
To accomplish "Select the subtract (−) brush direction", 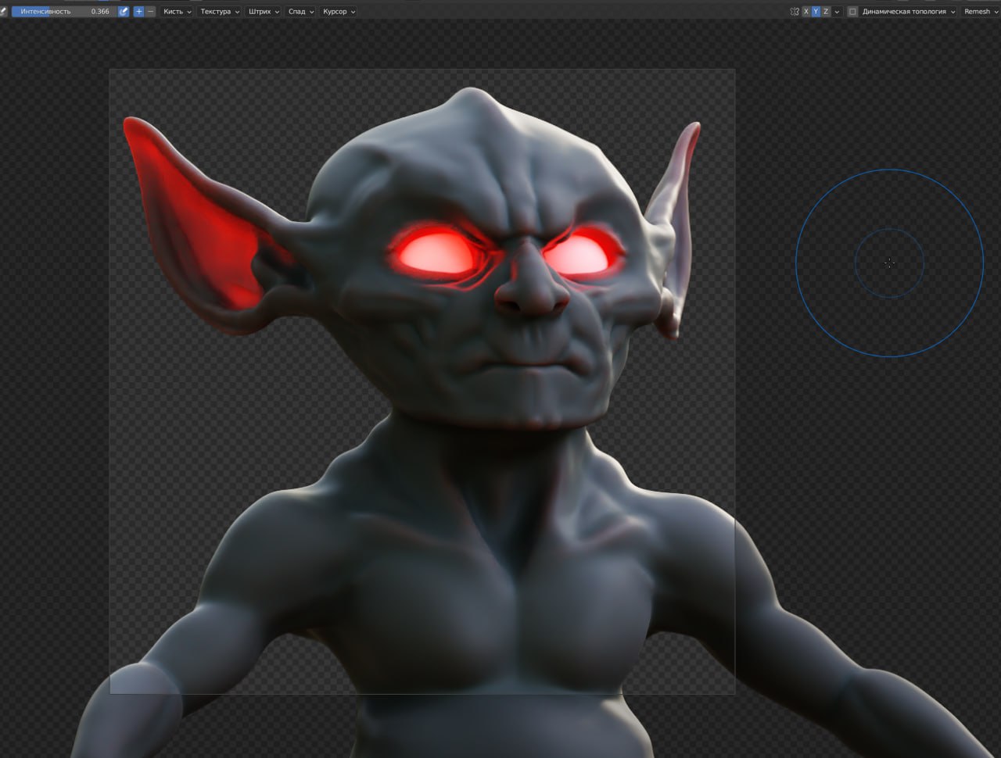I will 150,12.
